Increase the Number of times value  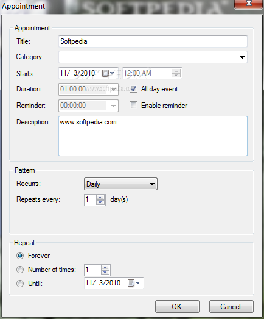pos(105,268)
